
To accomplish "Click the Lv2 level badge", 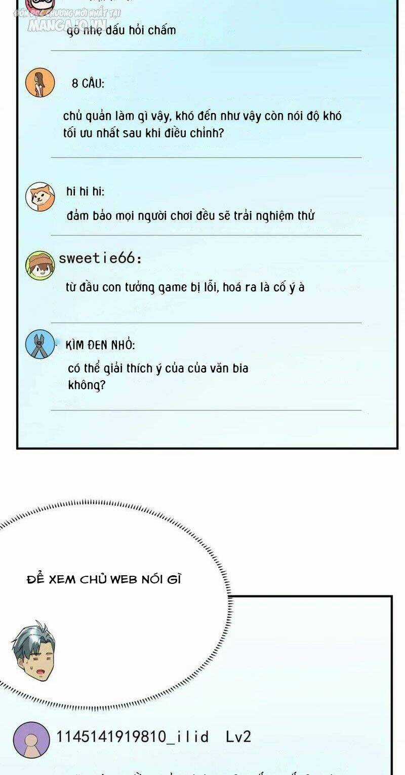I will tap(238, 736).
